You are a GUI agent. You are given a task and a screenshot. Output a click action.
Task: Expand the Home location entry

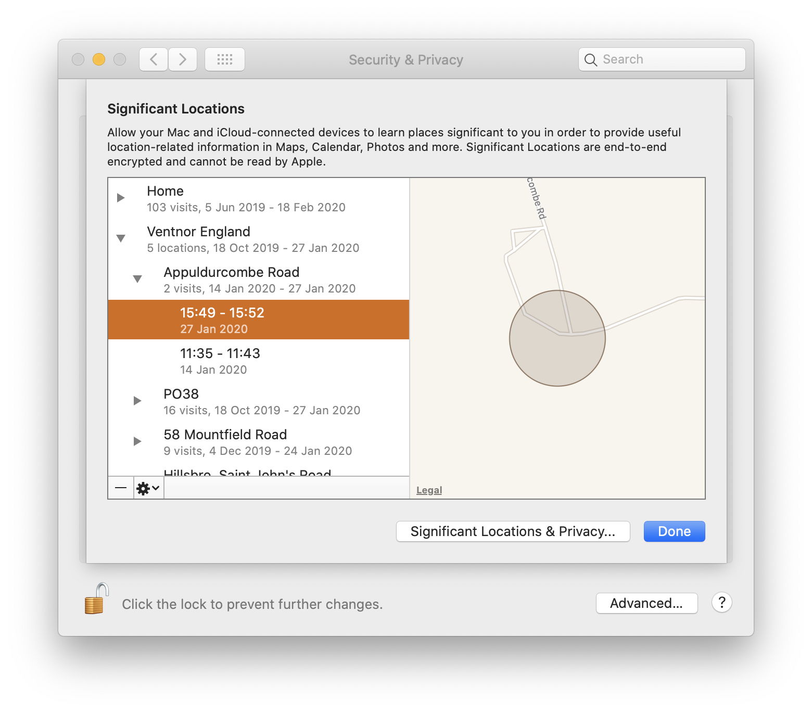click(x=121, y=198)
